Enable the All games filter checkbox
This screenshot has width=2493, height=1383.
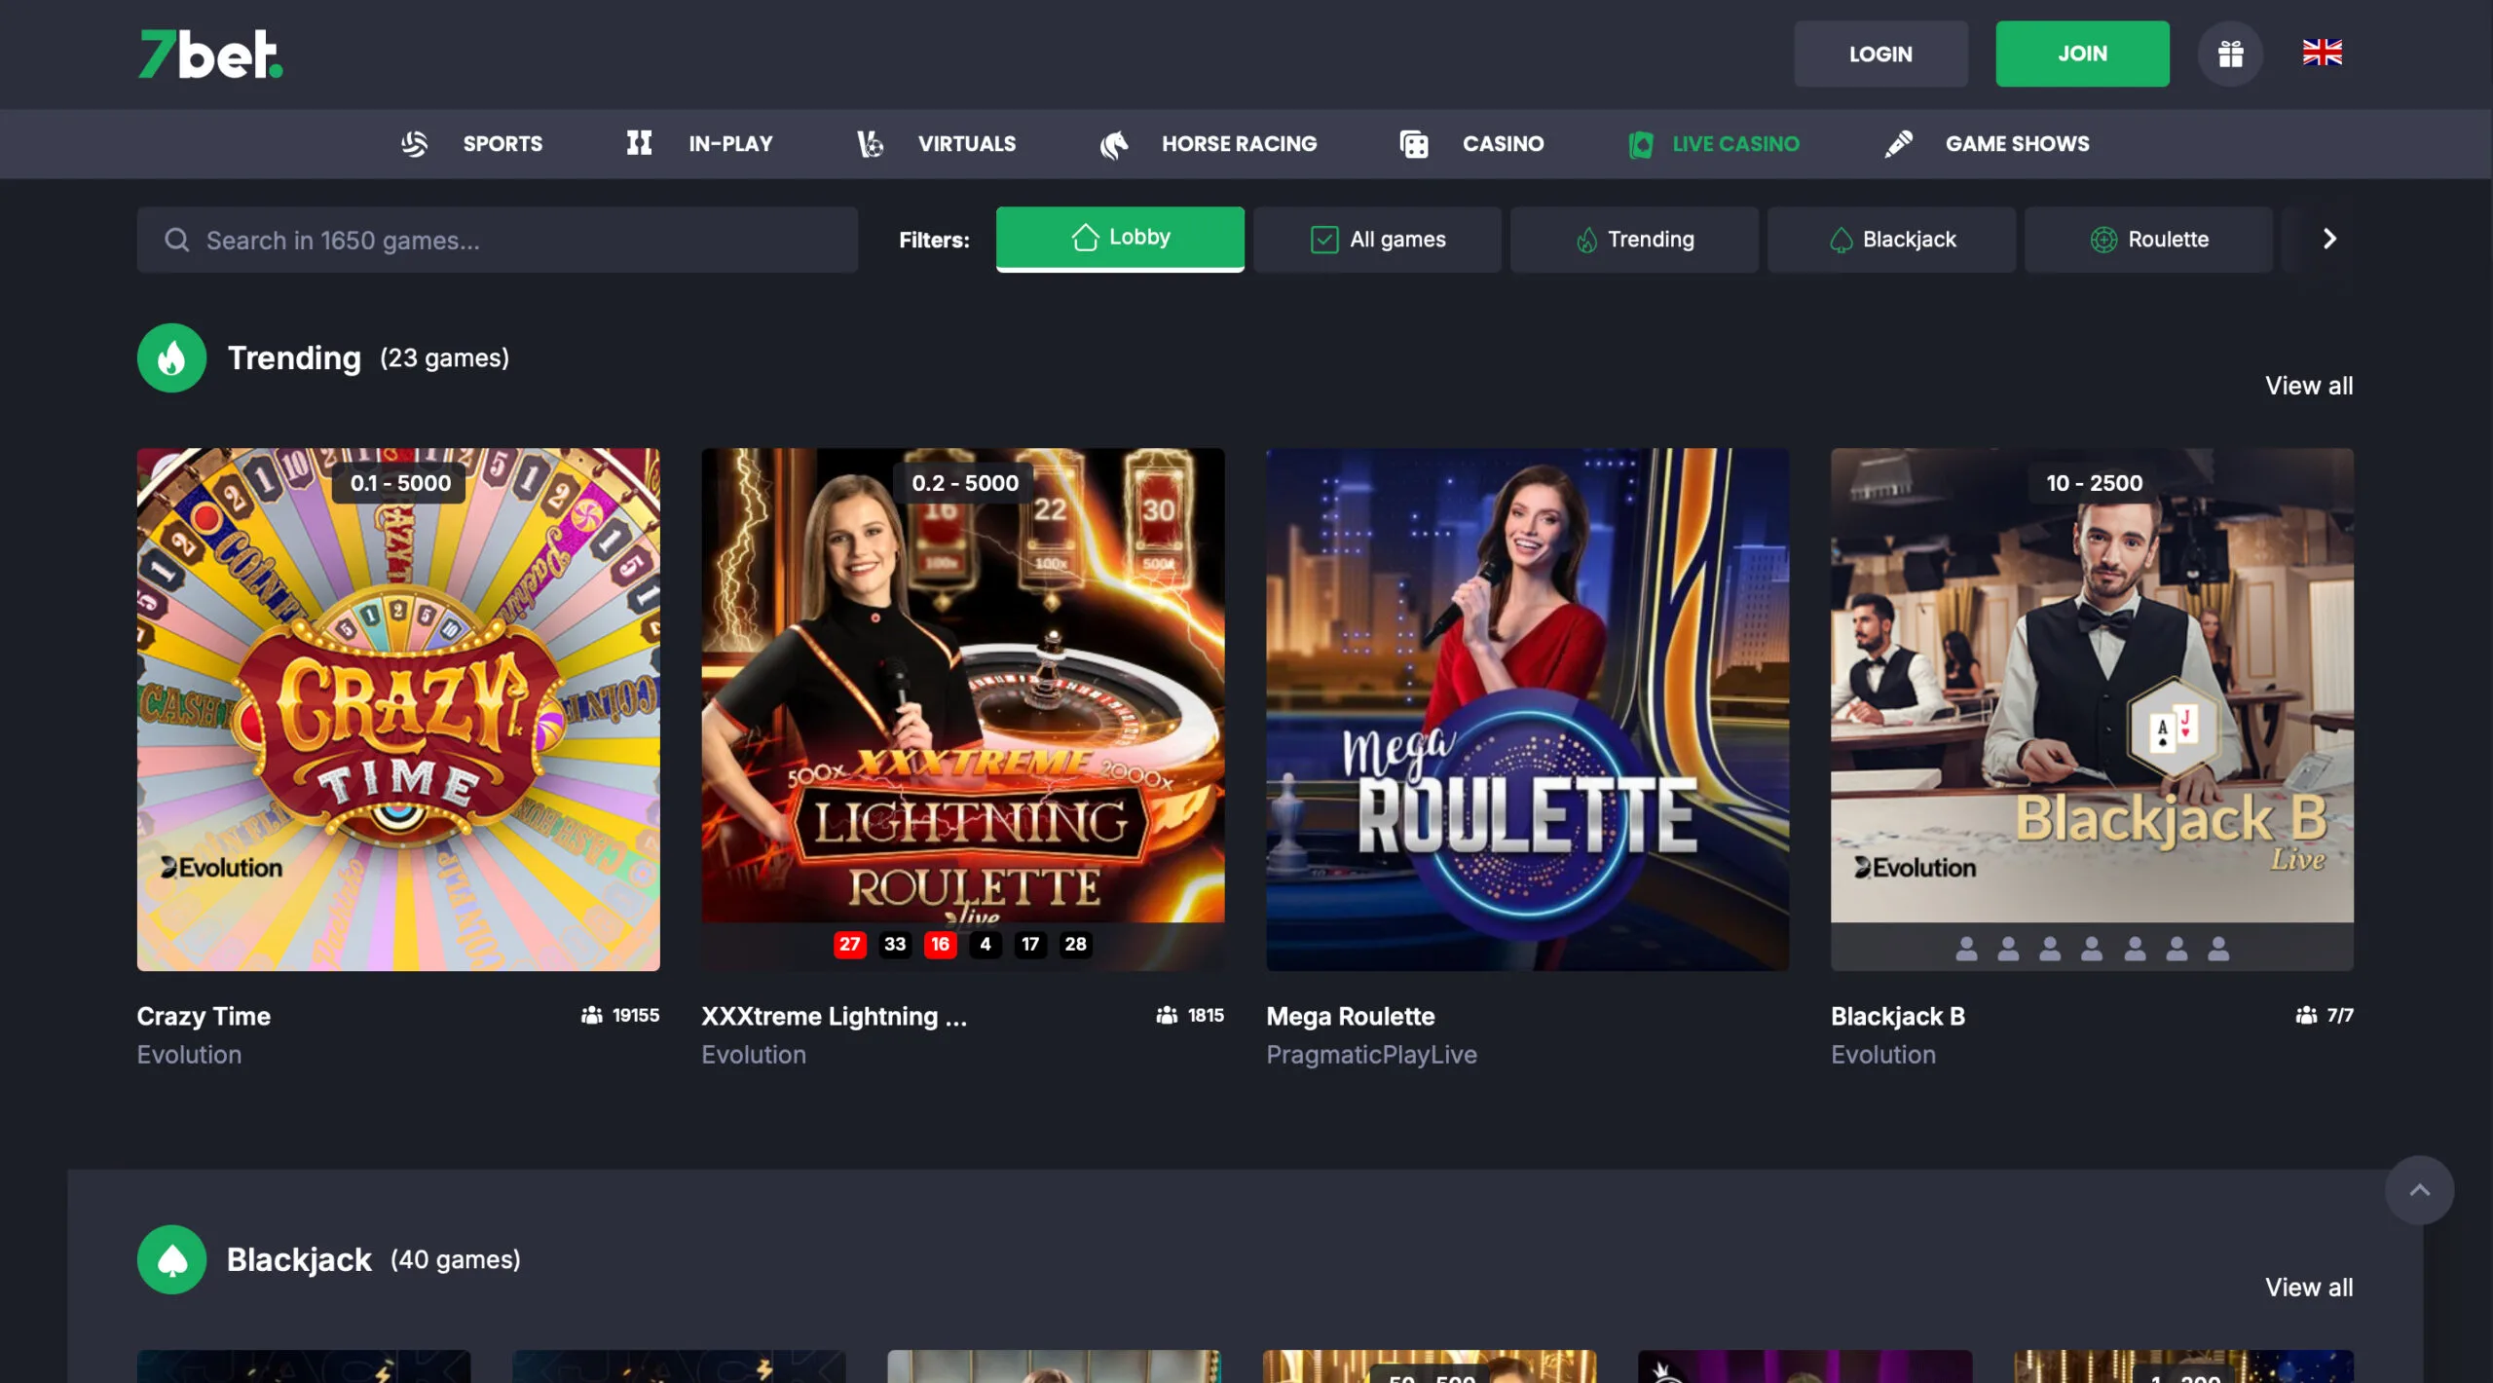coord(1324,239)
